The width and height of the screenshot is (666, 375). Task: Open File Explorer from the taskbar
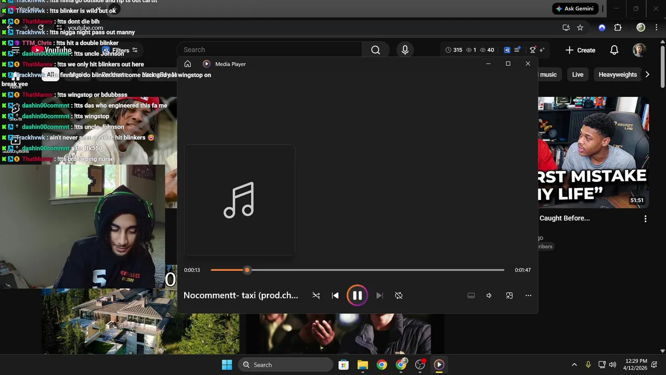pos(363,365)
